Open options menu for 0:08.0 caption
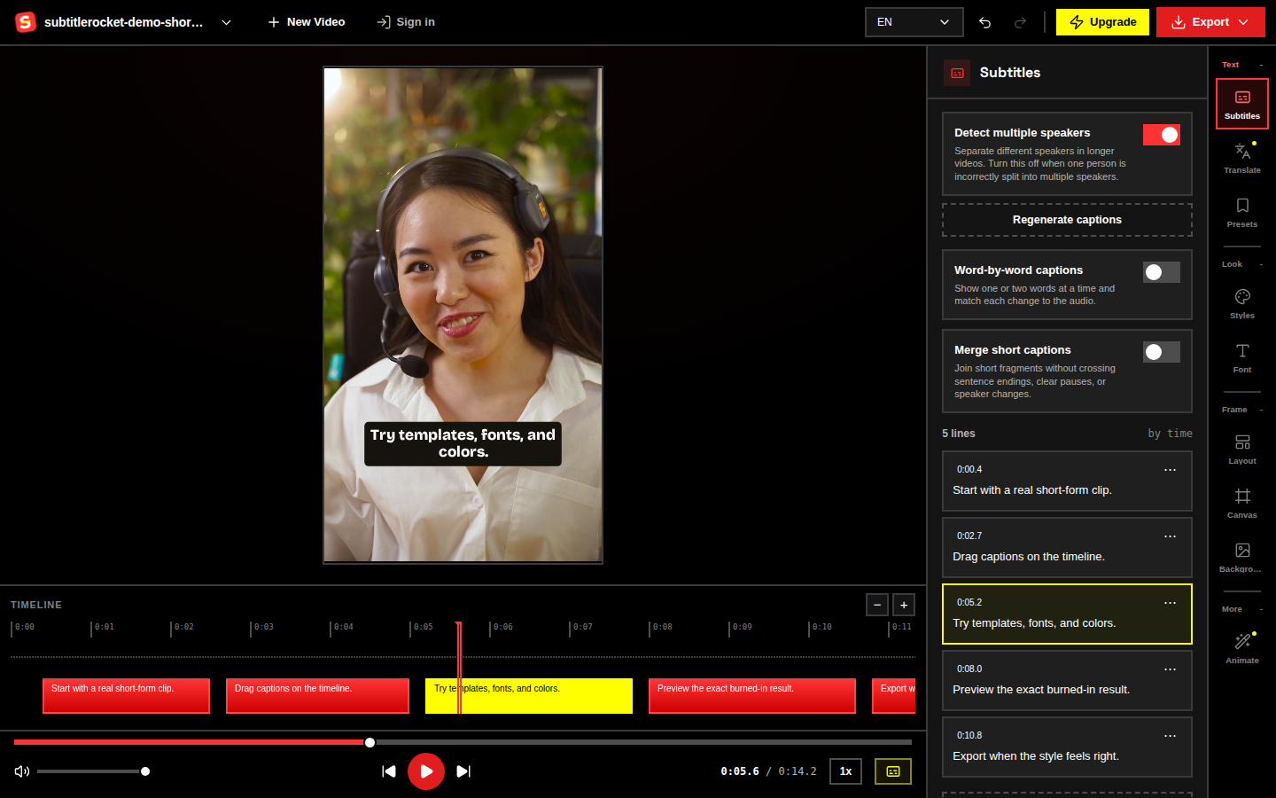 click(x=1170, y=669)
